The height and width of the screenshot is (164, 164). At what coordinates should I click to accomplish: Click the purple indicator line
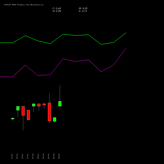[63, 59]
